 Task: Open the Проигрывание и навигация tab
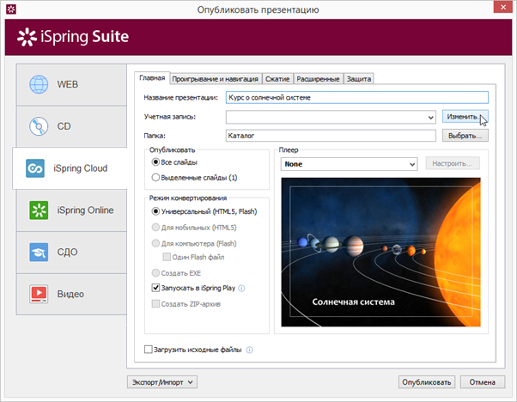216,79
